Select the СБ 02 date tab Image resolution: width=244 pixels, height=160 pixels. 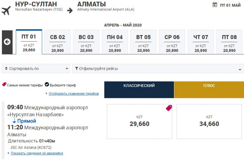point(57,42)
